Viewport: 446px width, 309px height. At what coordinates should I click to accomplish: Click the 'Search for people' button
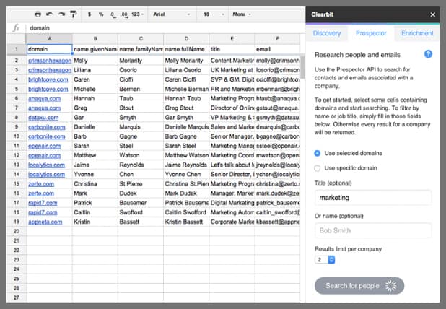tap(359, 286)
